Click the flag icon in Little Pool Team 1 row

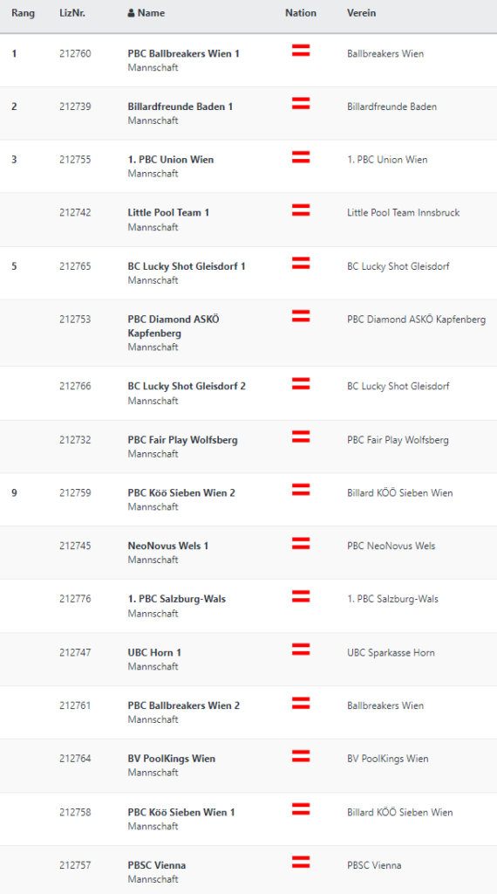click(301, 210)
